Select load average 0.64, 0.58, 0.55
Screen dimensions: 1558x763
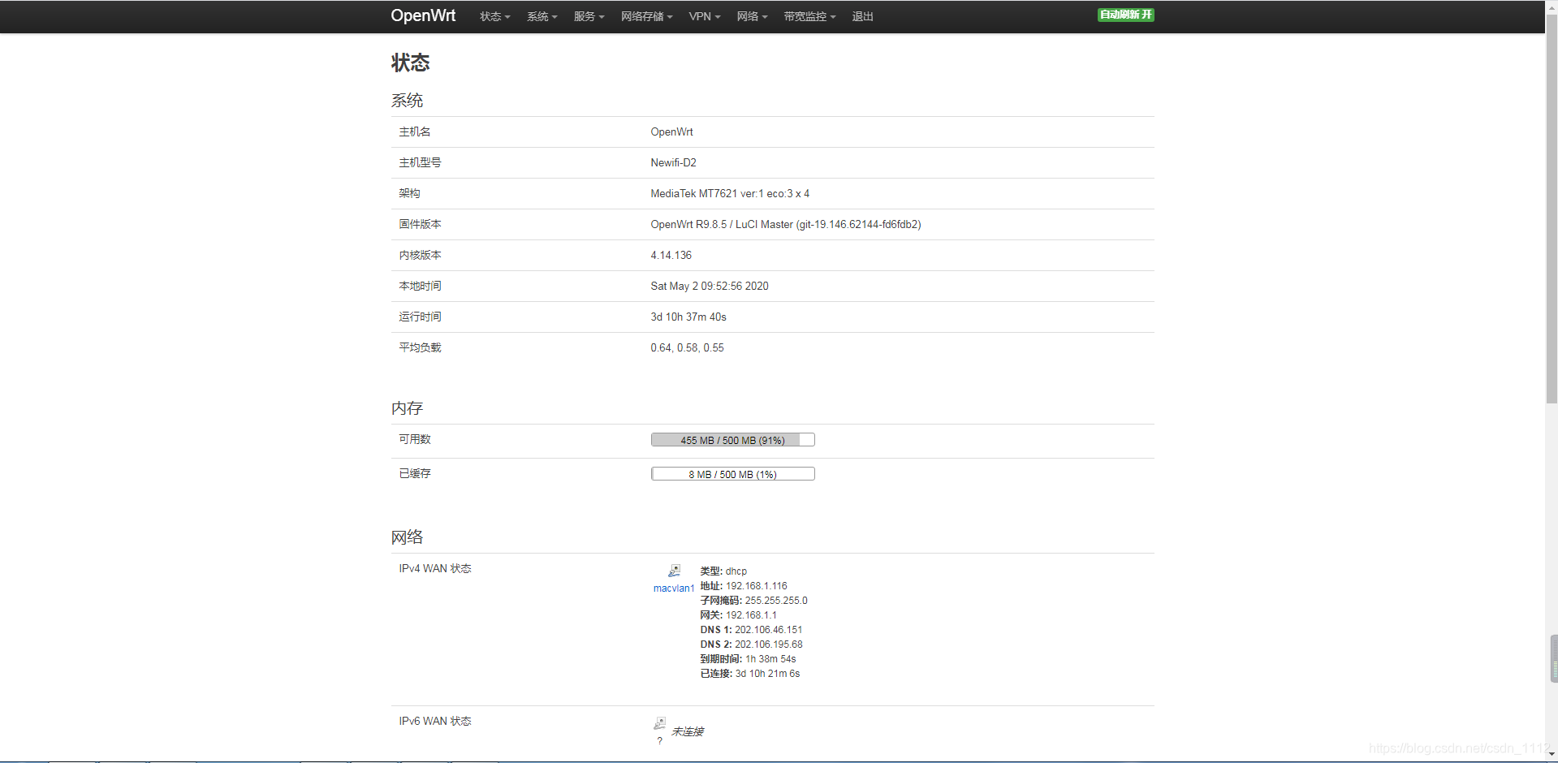(x=687, y=347)
